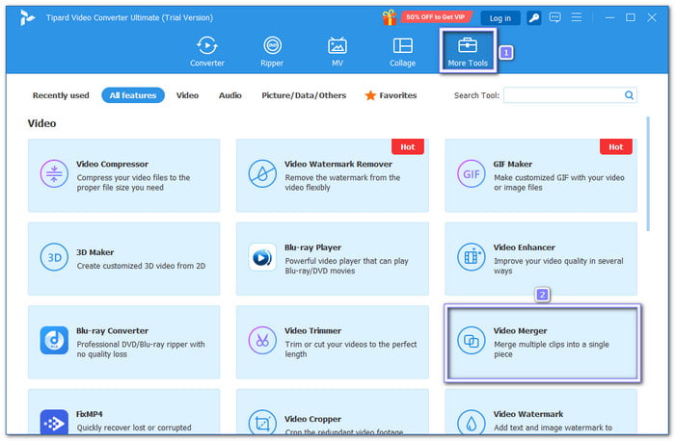Click the key register icon
Screen dimensions: 675x441
[x=534, y=17]
